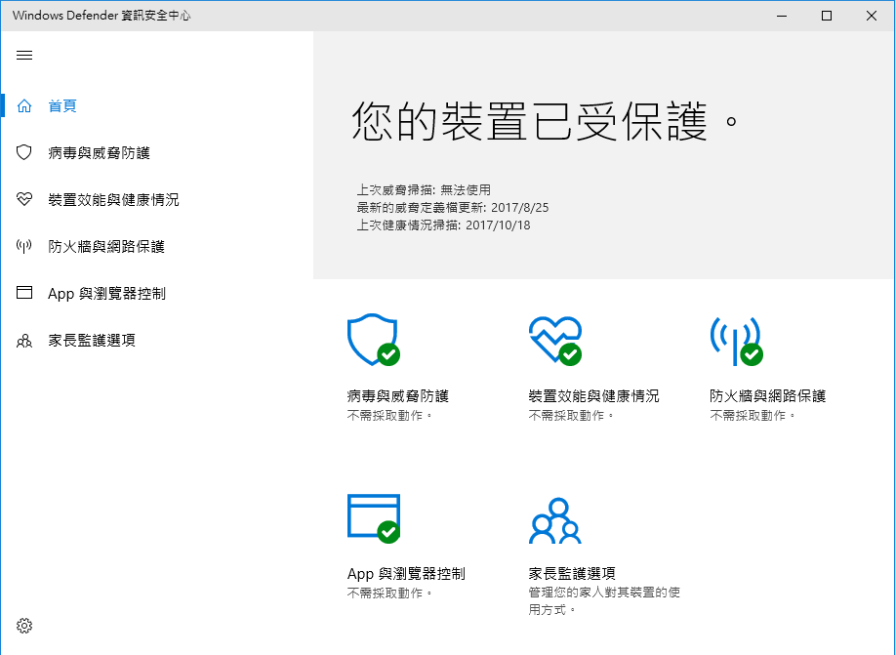Click the firewall antenna icon in sidebar
Image resolution: width=895 pixels, height=655 pixels.
(x=24, y=246)
